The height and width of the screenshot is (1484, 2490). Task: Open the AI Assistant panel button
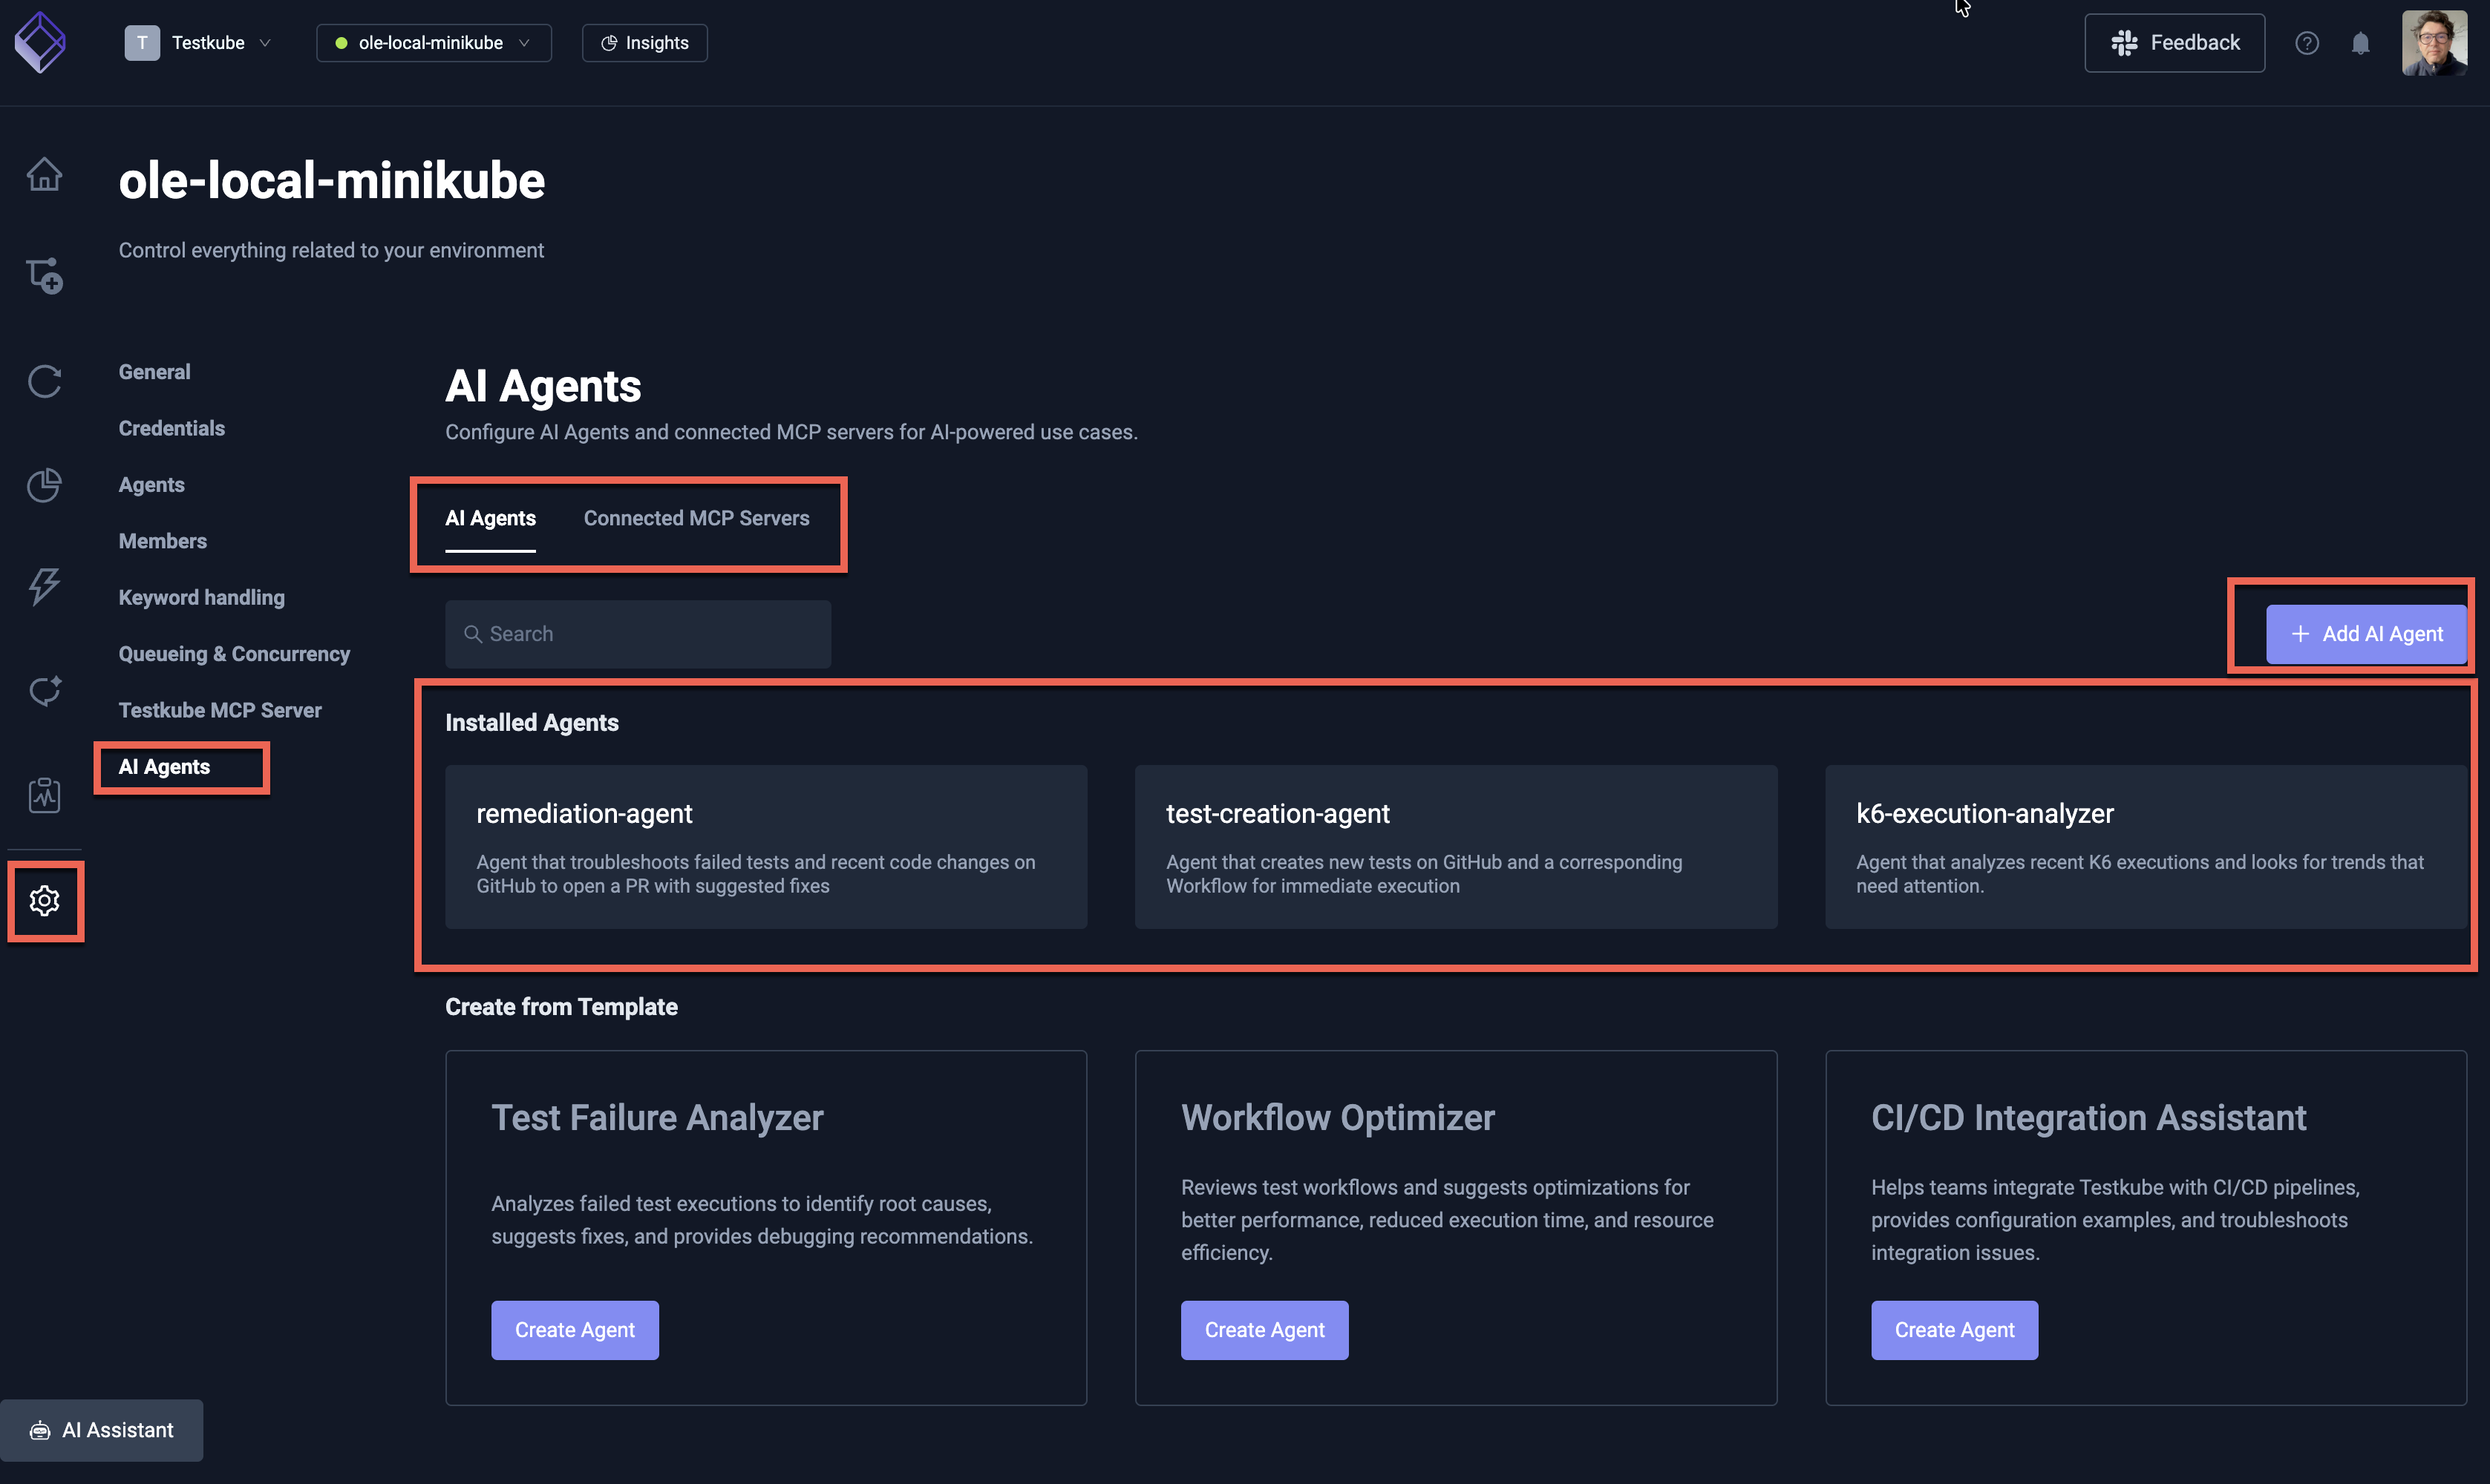(102, 1430)
